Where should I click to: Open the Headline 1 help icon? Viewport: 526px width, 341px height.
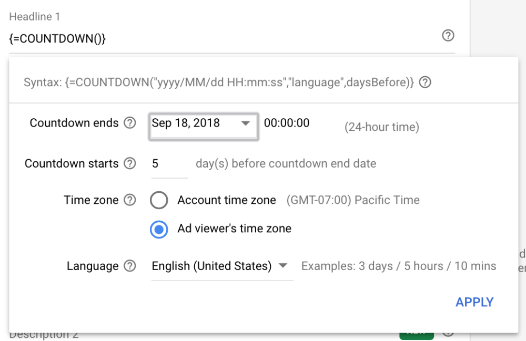(x=448, y=36)
